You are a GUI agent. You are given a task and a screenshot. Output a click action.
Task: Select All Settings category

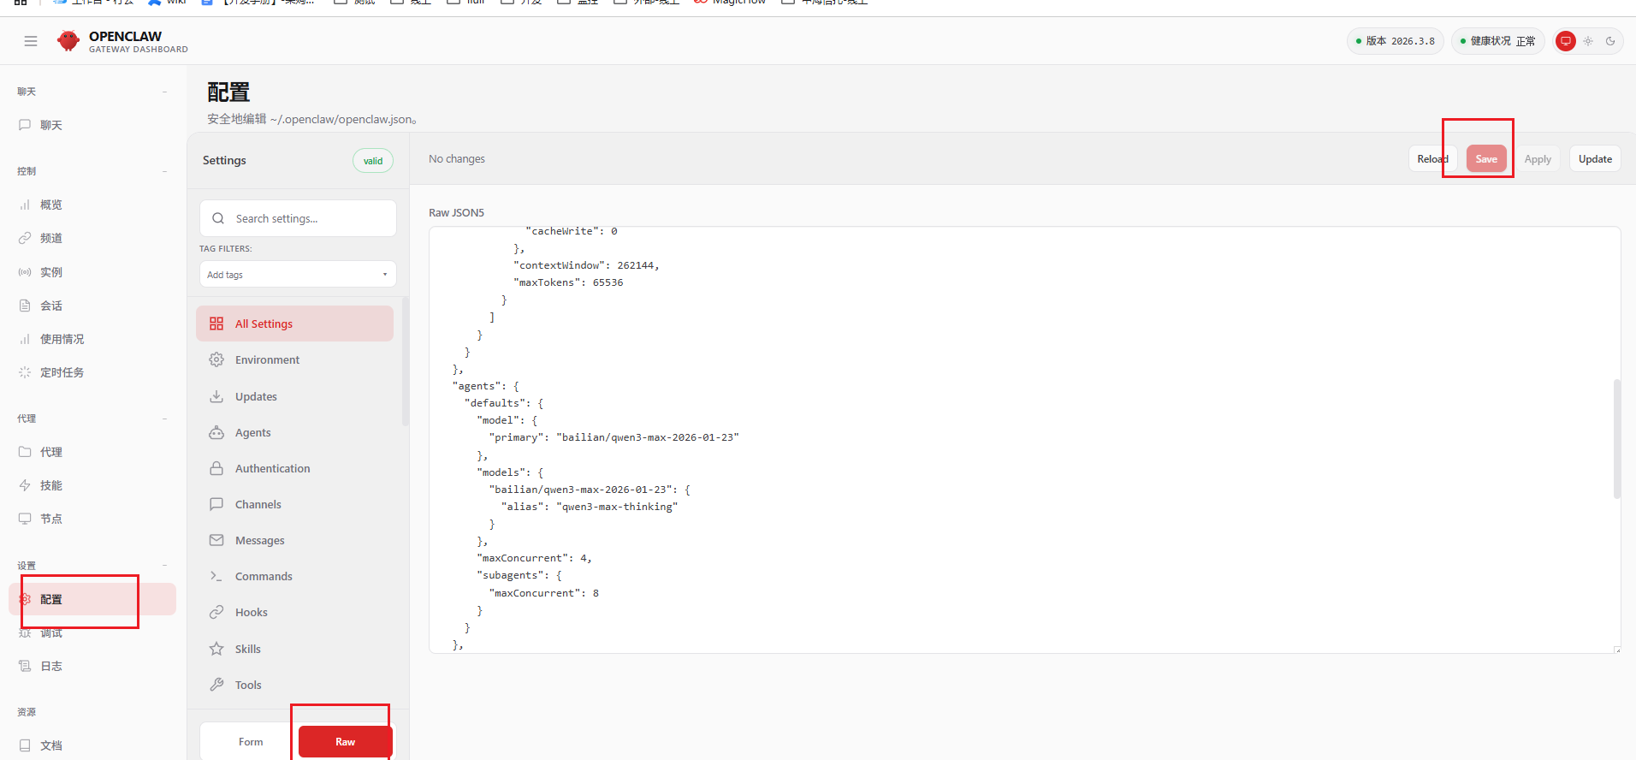[x=294, y=324]
